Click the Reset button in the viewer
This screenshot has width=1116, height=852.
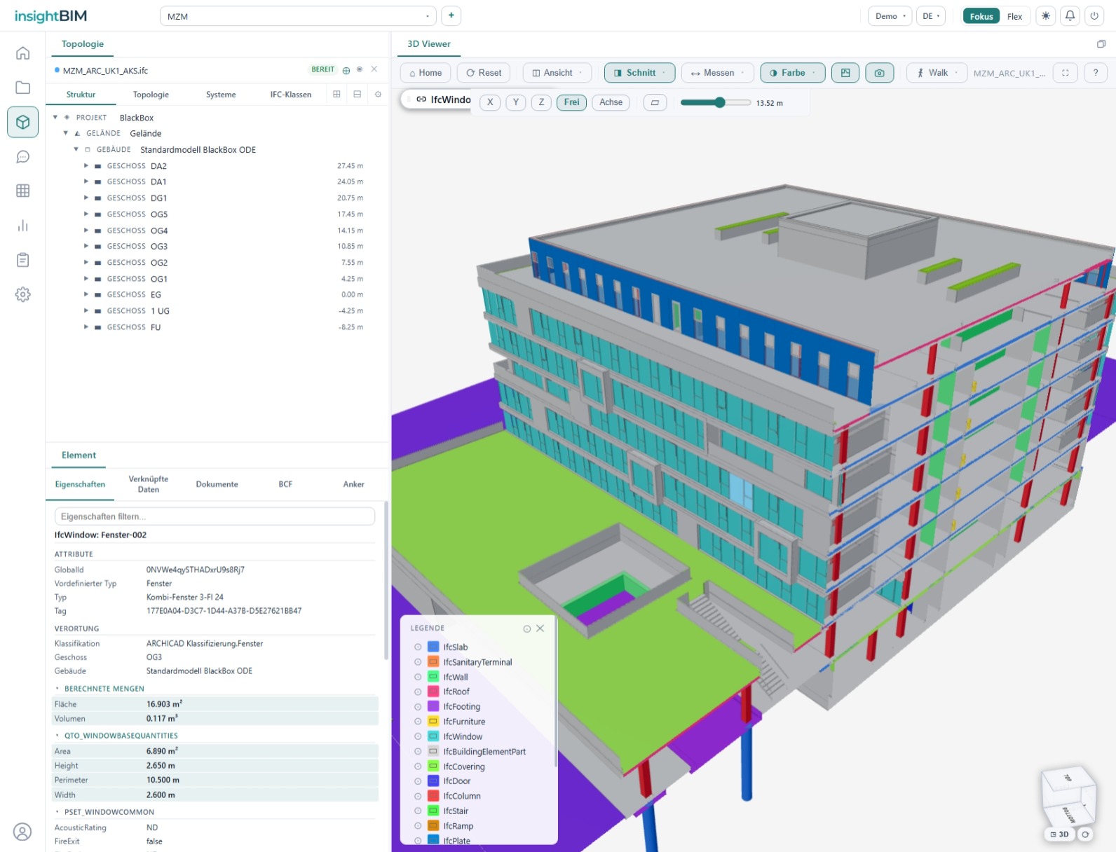[484, 73]
